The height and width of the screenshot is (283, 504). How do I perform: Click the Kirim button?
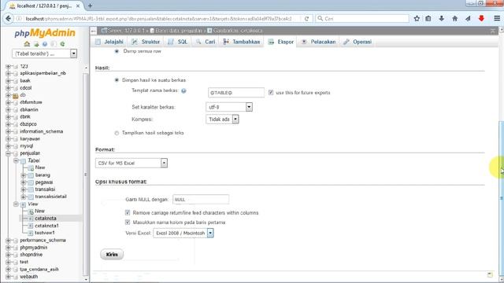click(112, 255)
